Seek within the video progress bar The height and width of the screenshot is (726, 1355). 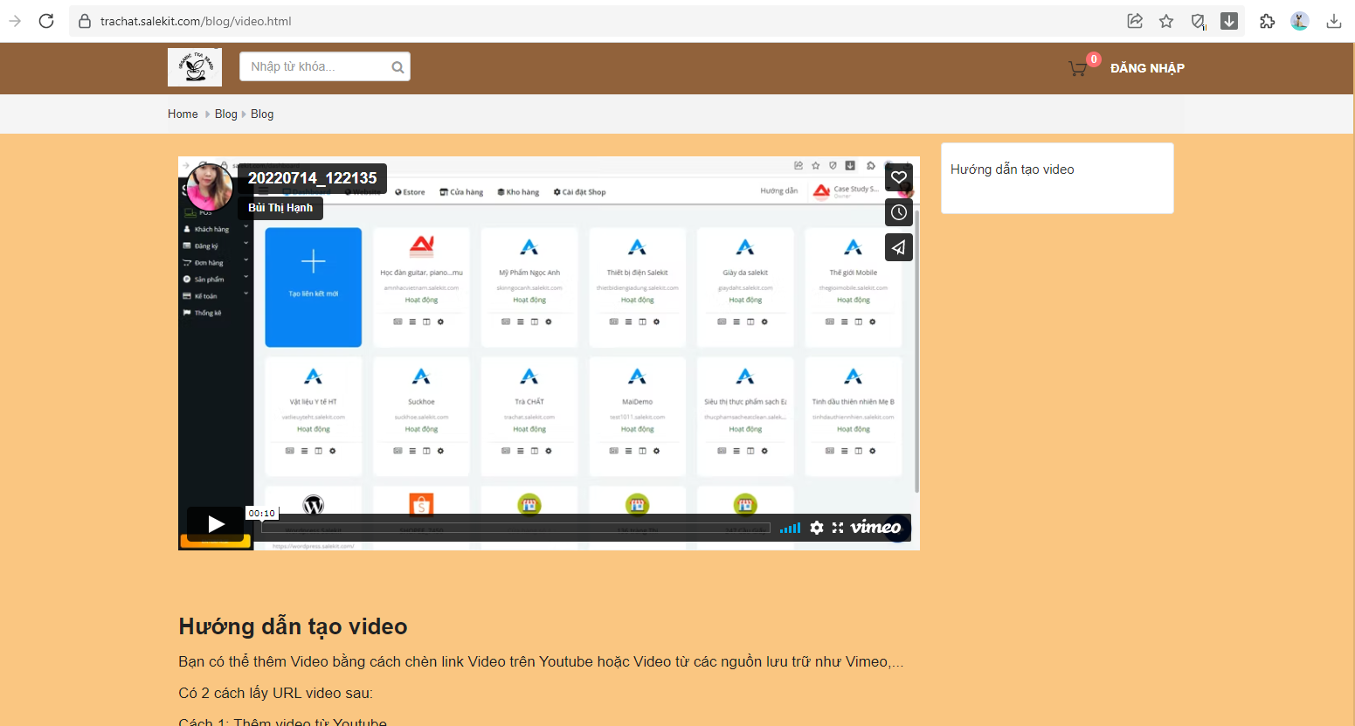click(x=515, y=528)
